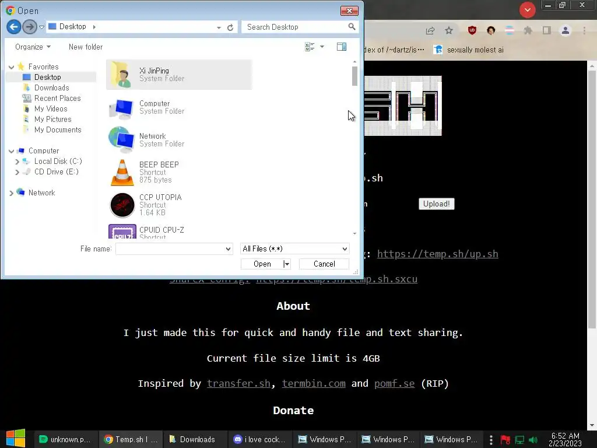Toggle Chrome side panel icon
The image size is (597, 448).
coord(547,30)
